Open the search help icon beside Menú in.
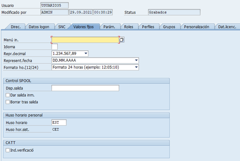Image resolution: width=240 pixels, height=161 pixels. (121, 40)
